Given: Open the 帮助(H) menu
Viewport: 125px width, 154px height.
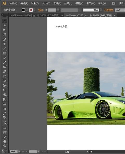Looking at the screenshot, I should (102, 4).
